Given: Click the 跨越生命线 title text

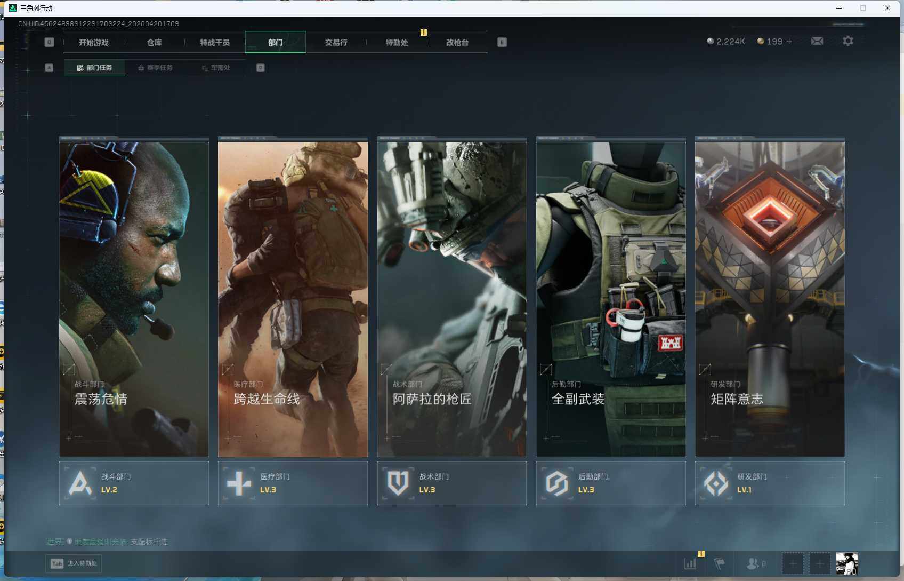Looking at the screenshot, I should pos(267,399).
